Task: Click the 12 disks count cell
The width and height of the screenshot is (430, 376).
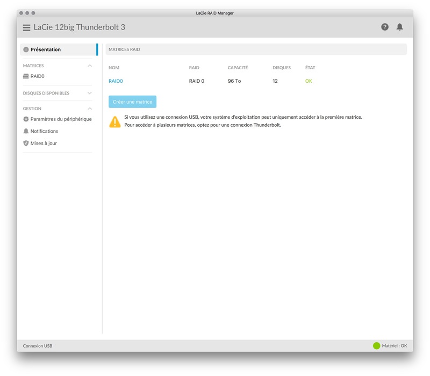Action: tap(275, 81)
